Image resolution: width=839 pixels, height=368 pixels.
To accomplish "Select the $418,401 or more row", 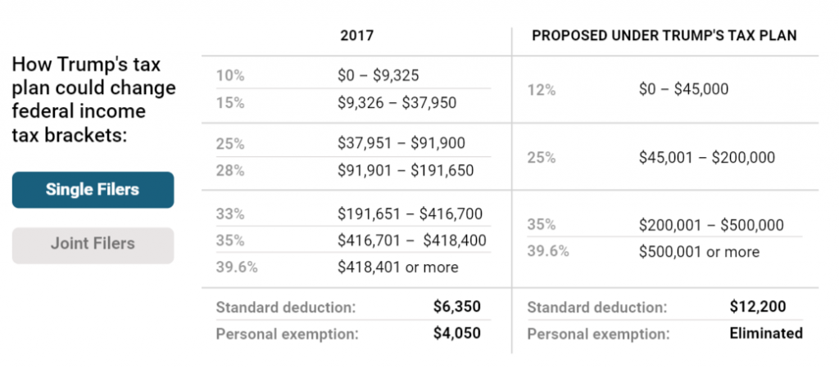I will 397,267.
